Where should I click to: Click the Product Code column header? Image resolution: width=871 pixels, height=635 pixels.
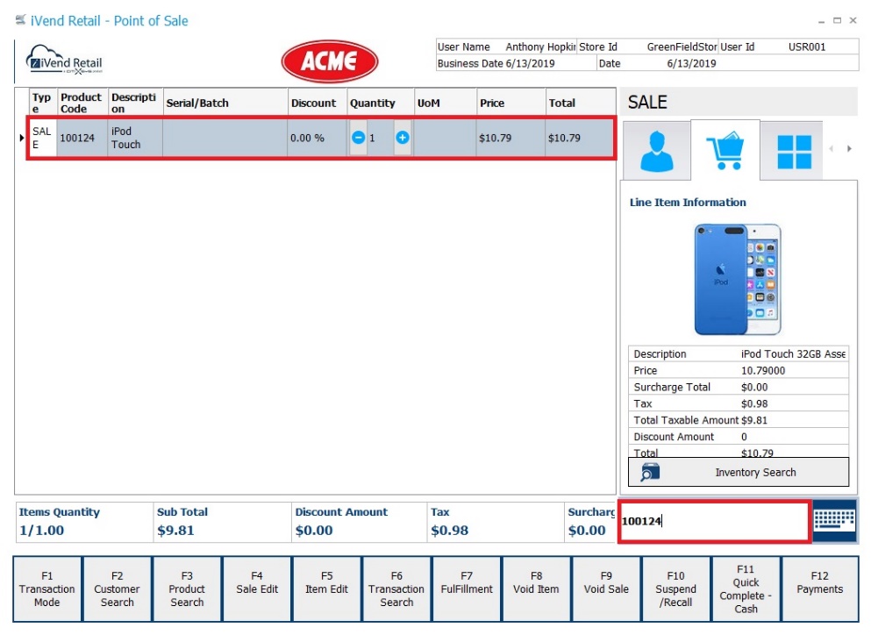click(x=82, y=103)
